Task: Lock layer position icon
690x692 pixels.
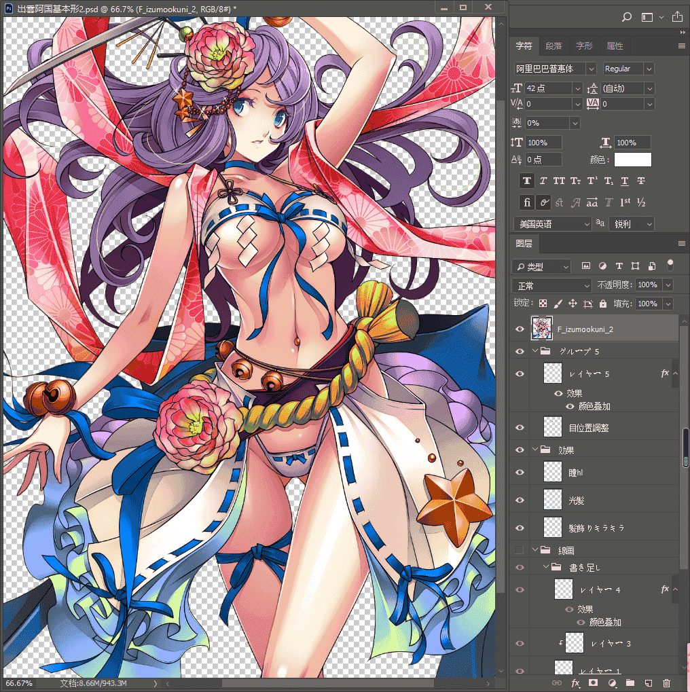Action: pyautogui.click(x=573, y=304)
